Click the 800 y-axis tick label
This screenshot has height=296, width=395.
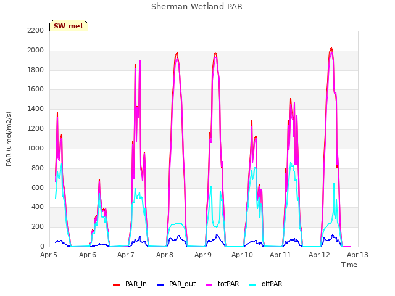click(x=38, y=168)
